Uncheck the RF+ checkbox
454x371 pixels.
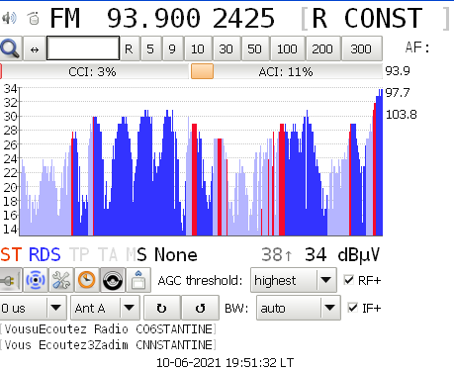point(348,280)
